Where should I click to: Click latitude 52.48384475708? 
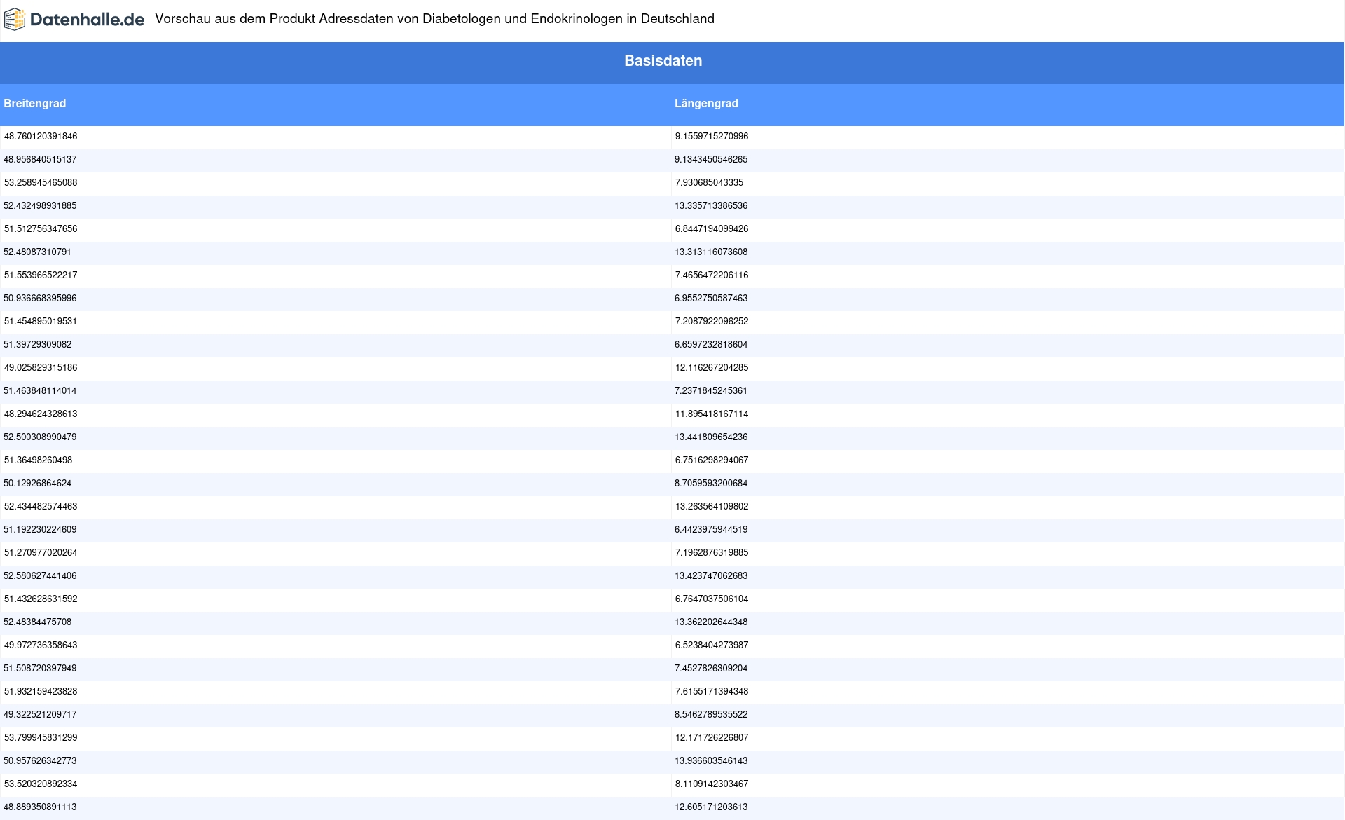37,622
